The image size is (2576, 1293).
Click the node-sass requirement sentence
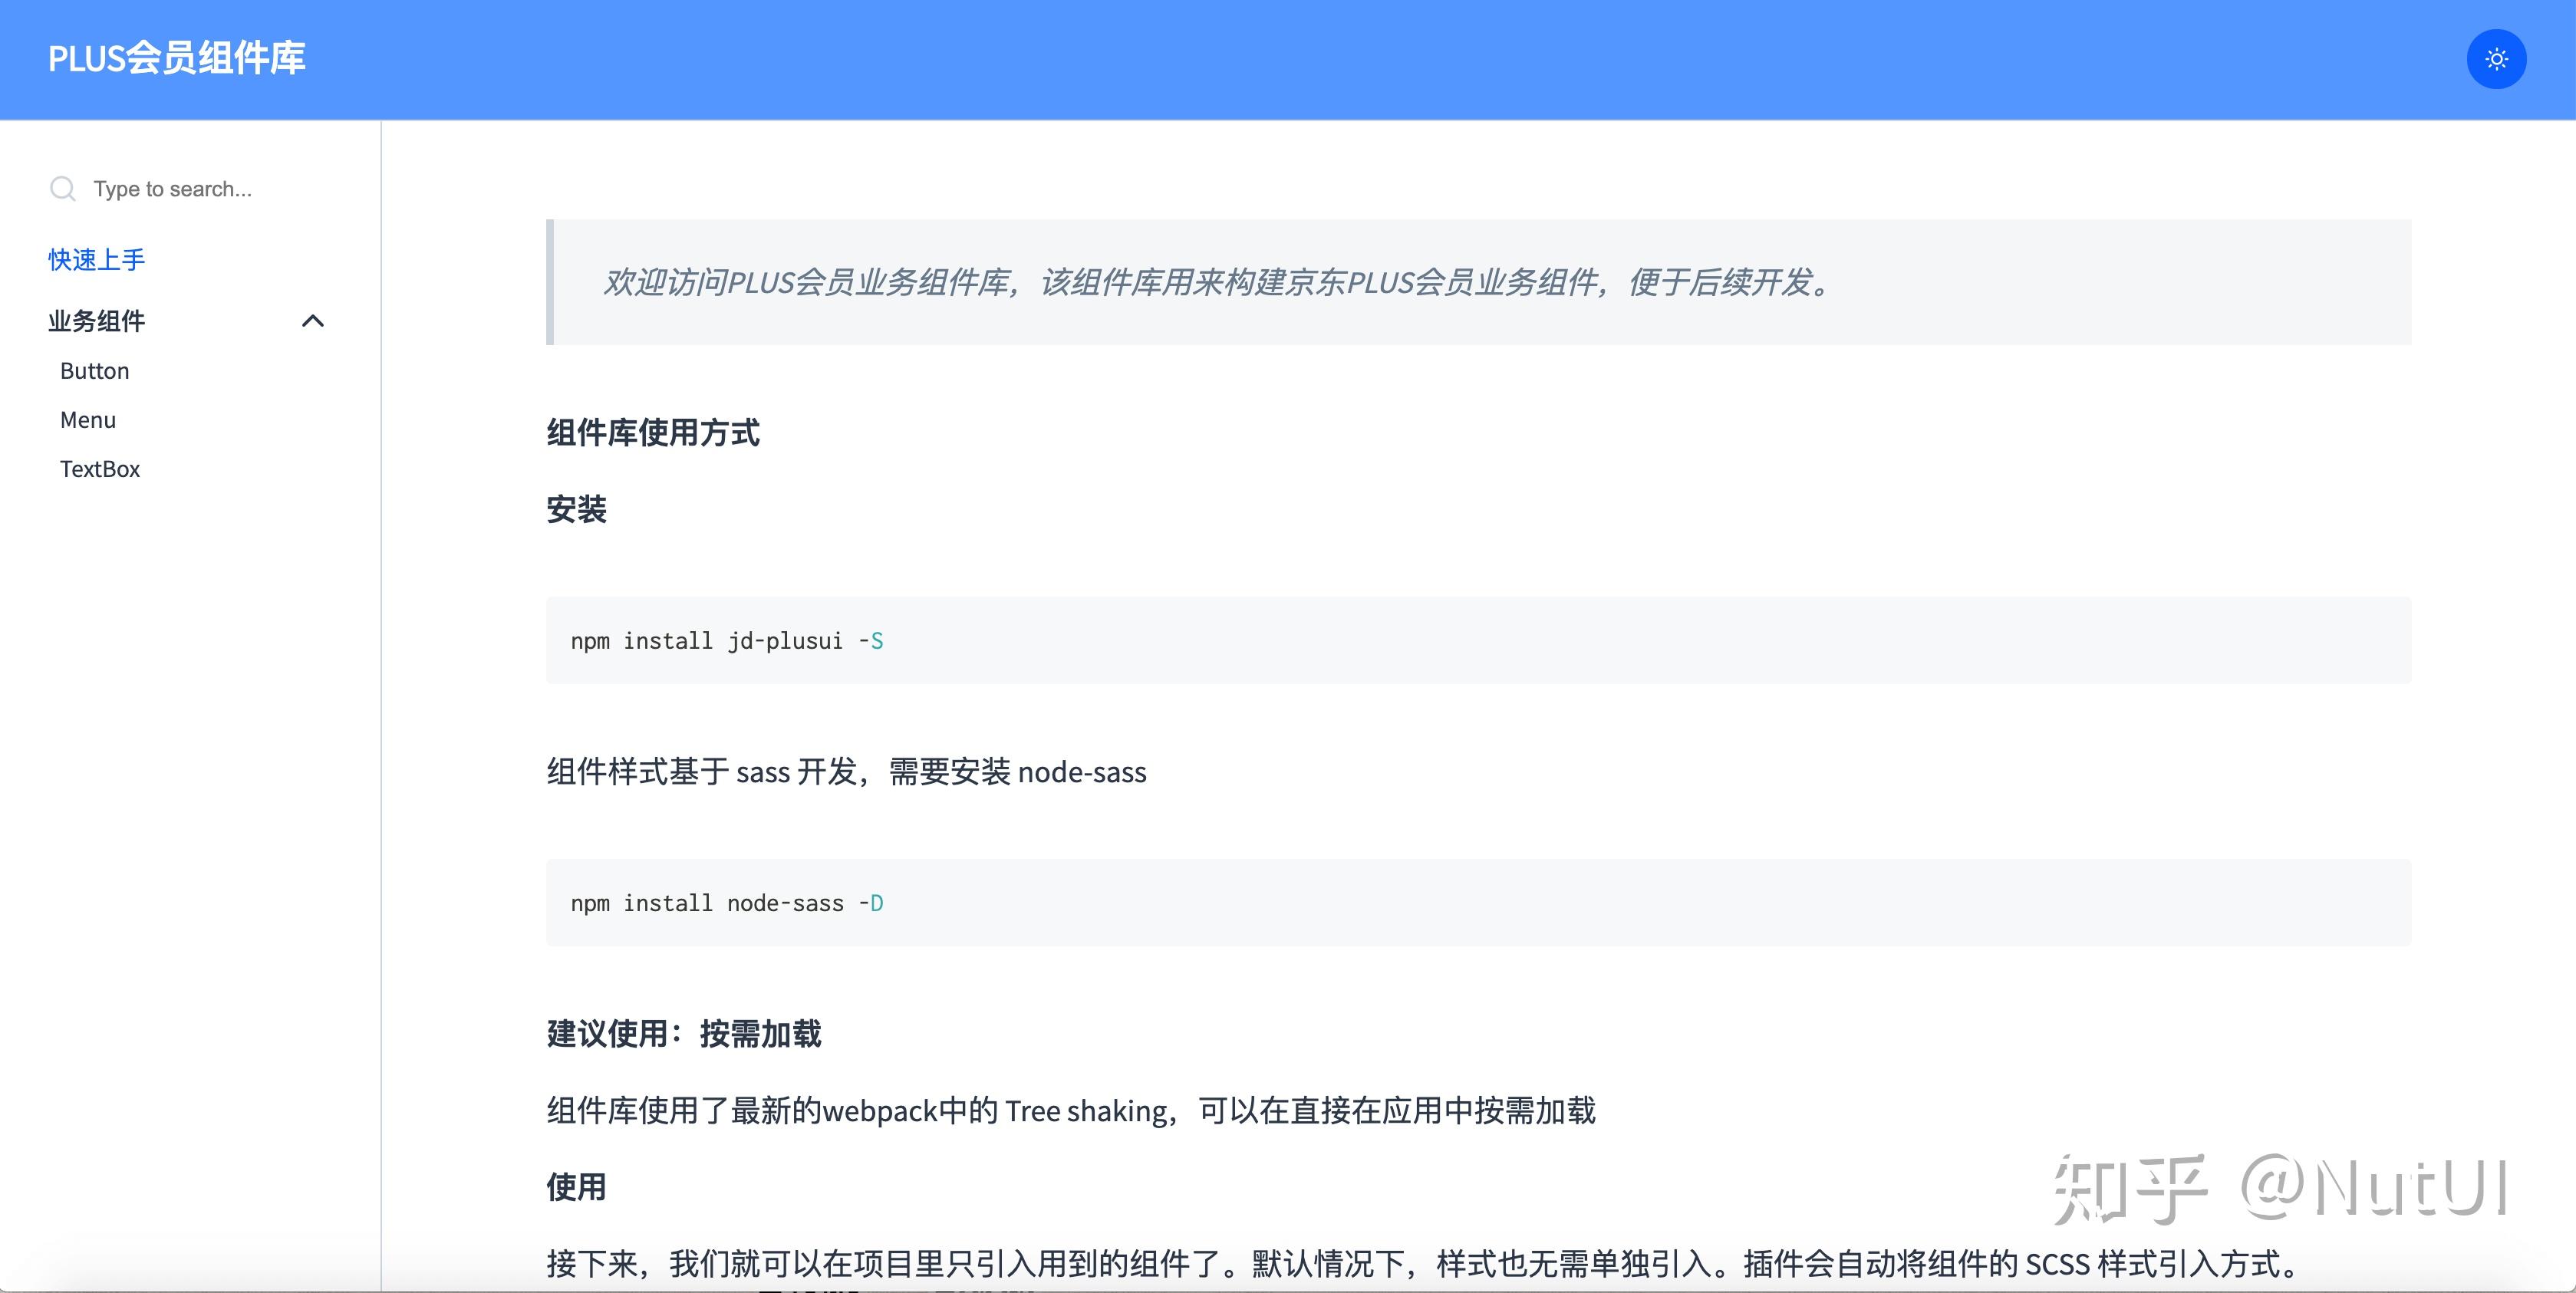coord(845,771)
